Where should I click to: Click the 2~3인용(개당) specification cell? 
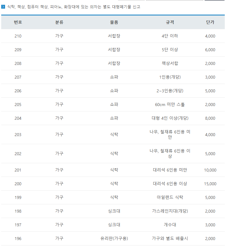170,91
